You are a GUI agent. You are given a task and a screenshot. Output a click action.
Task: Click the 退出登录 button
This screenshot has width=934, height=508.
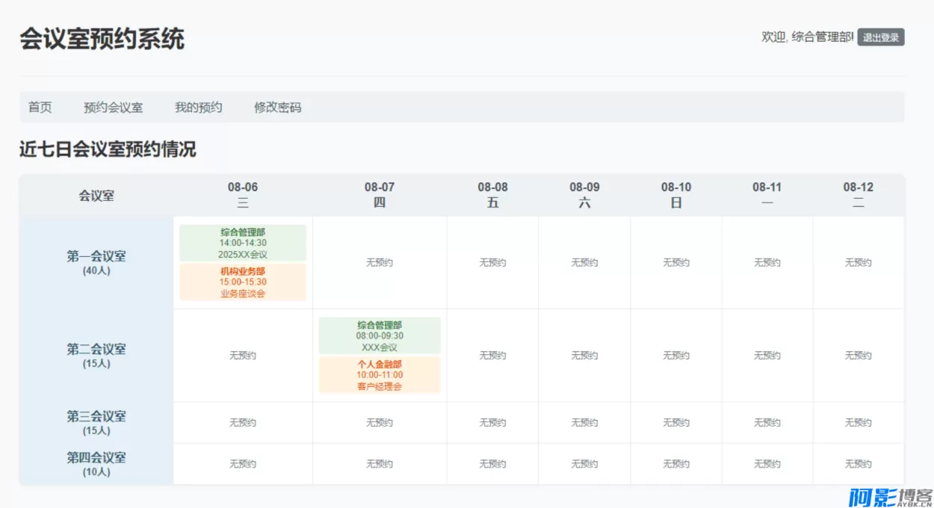tap(882, 35)
